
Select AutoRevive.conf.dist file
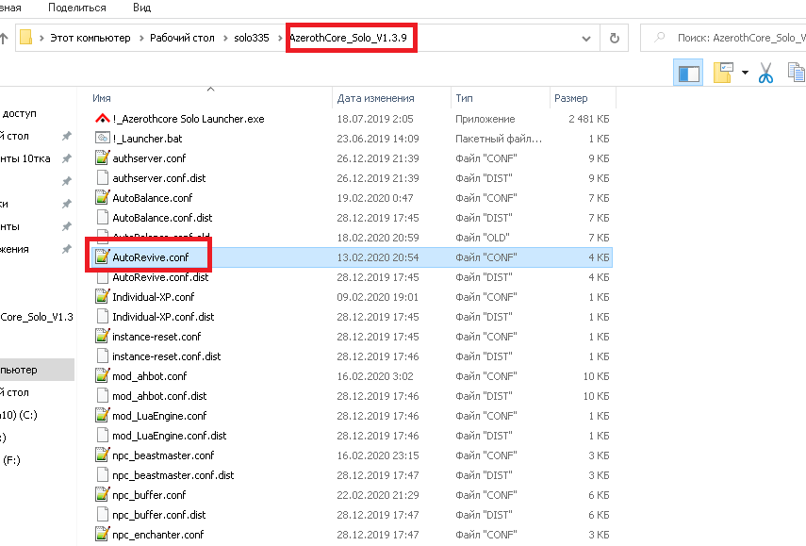pyautogui.click(x=160, y=277)
